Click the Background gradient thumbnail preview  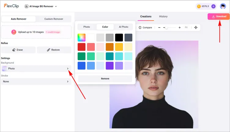(x=5, y=69)
